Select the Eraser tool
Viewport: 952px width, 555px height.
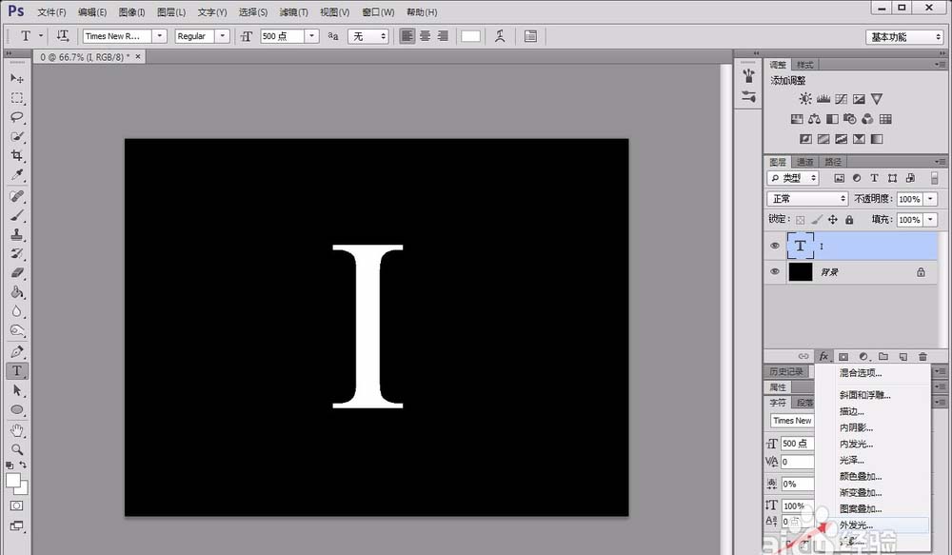(x=17, y=272)
